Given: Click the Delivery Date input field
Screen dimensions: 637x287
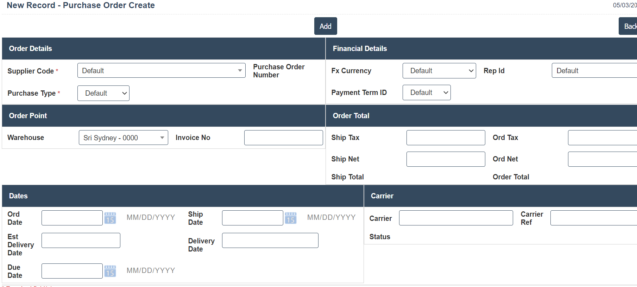Looking at the screenshot, I should coord(270,241).
